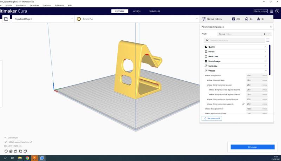The height and width of the screenshot is (161, 281).
Task: Open the Préférences menu
Action: 59,5
